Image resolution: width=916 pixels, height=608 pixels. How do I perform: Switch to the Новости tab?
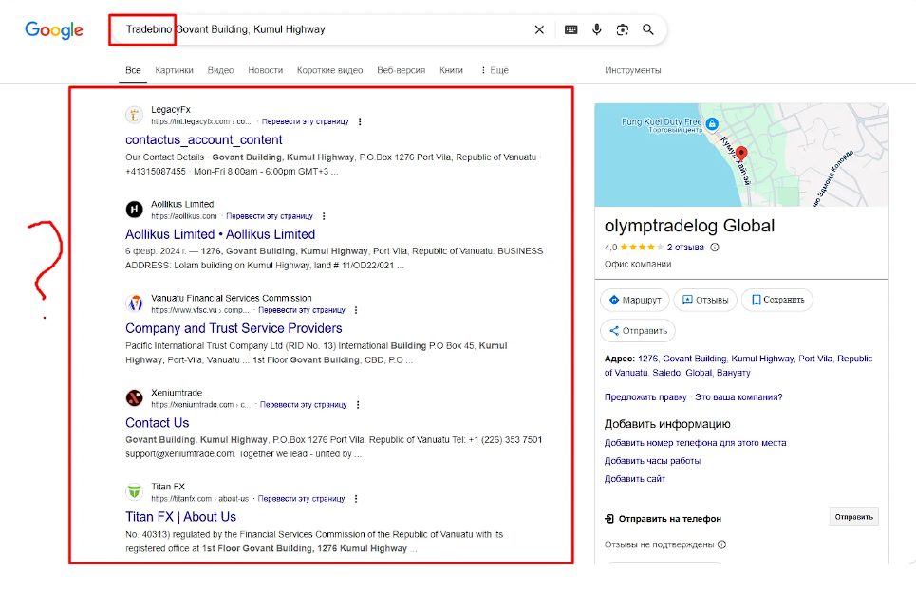[x=265, y=70]
